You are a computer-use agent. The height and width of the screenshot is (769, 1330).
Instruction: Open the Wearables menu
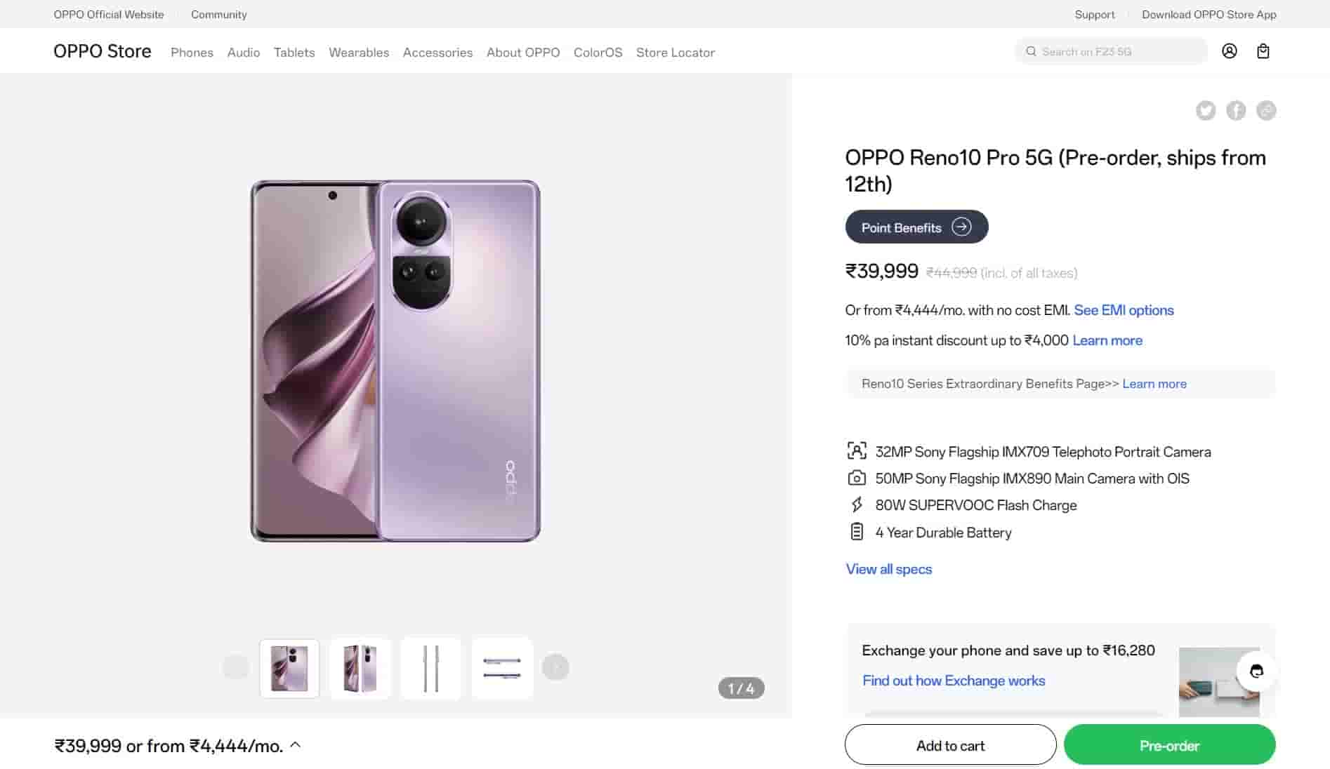[x=359, y=53]
